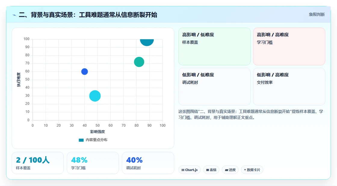Click the 数据卡片 tag chip

click(x=252, y=170)
